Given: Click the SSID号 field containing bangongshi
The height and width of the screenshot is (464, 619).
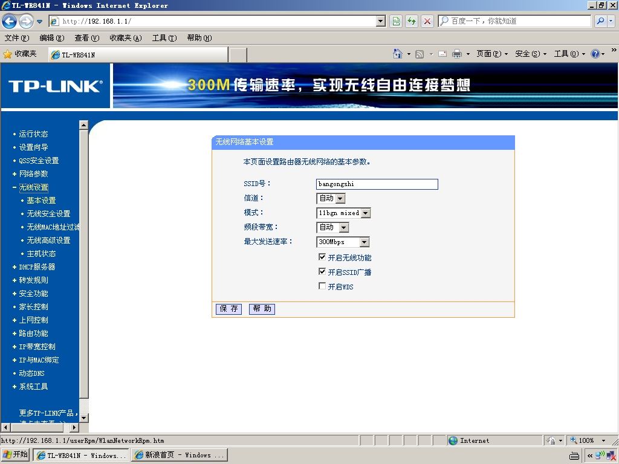Looking at the screenshot, I should coord(377,184).
